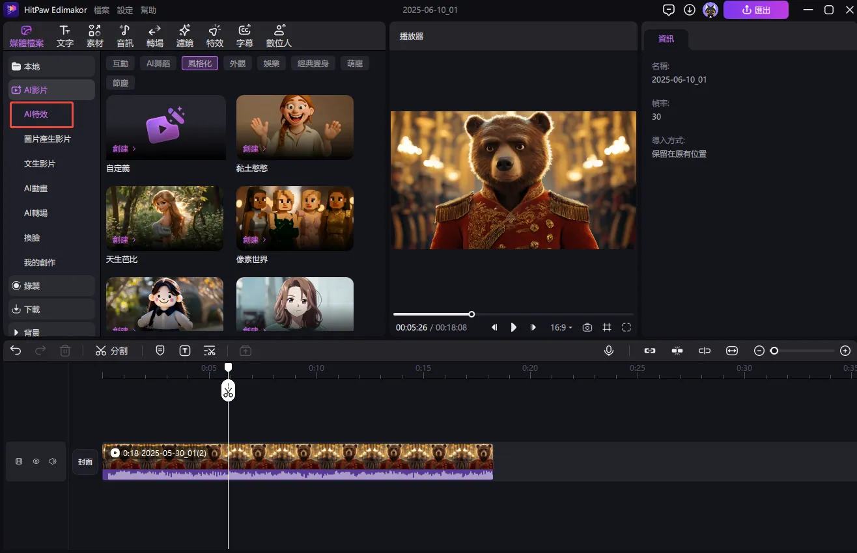This screenshot has height=553, width=857.
Task: Open the crop tool in the player
Action: (x=607, y=327)
